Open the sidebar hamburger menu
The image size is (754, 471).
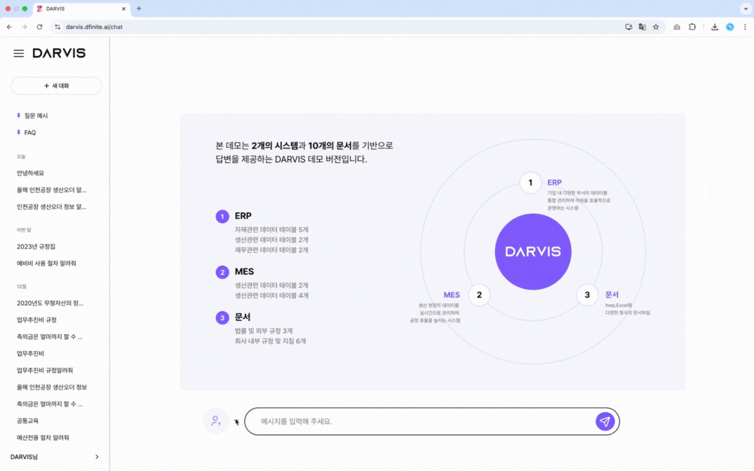(x=18, y=53)
